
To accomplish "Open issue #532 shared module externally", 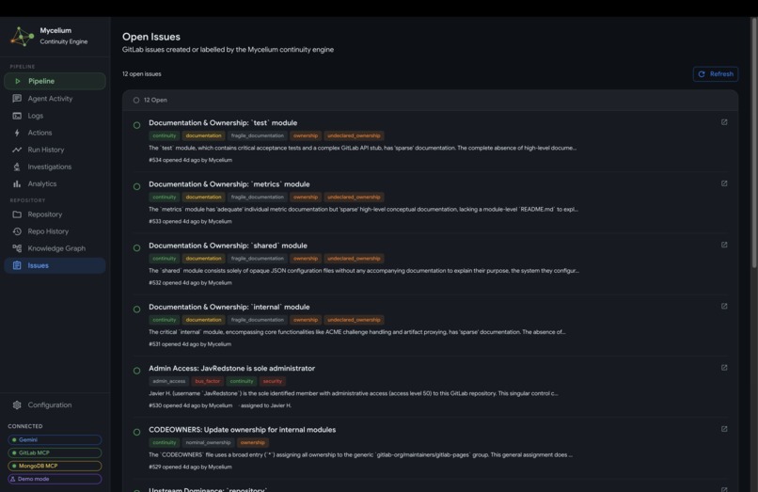I will pyautogui.click(x=724, y=245).
